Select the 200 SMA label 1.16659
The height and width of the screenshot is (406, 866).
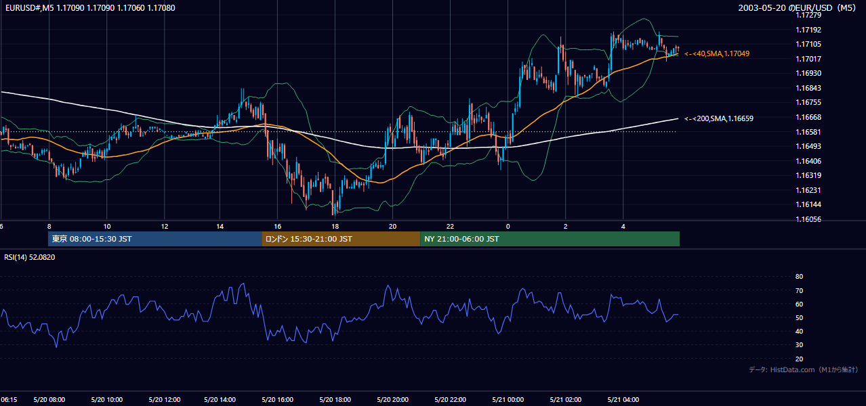[x=719, y=118]
